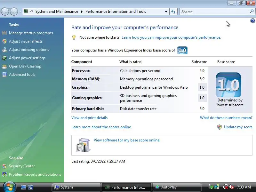Click Switch between windows quick launch icon
Viewport: 256px width, 192px height.
(x=31, y=187)
